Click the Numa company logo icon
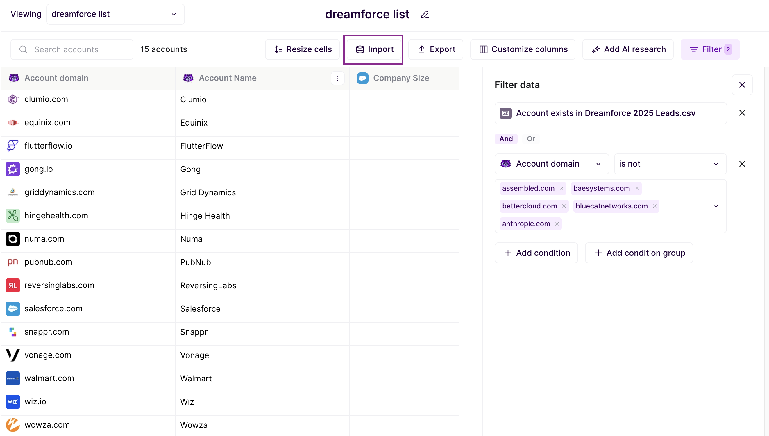769x436 pixels. [13, 239]
